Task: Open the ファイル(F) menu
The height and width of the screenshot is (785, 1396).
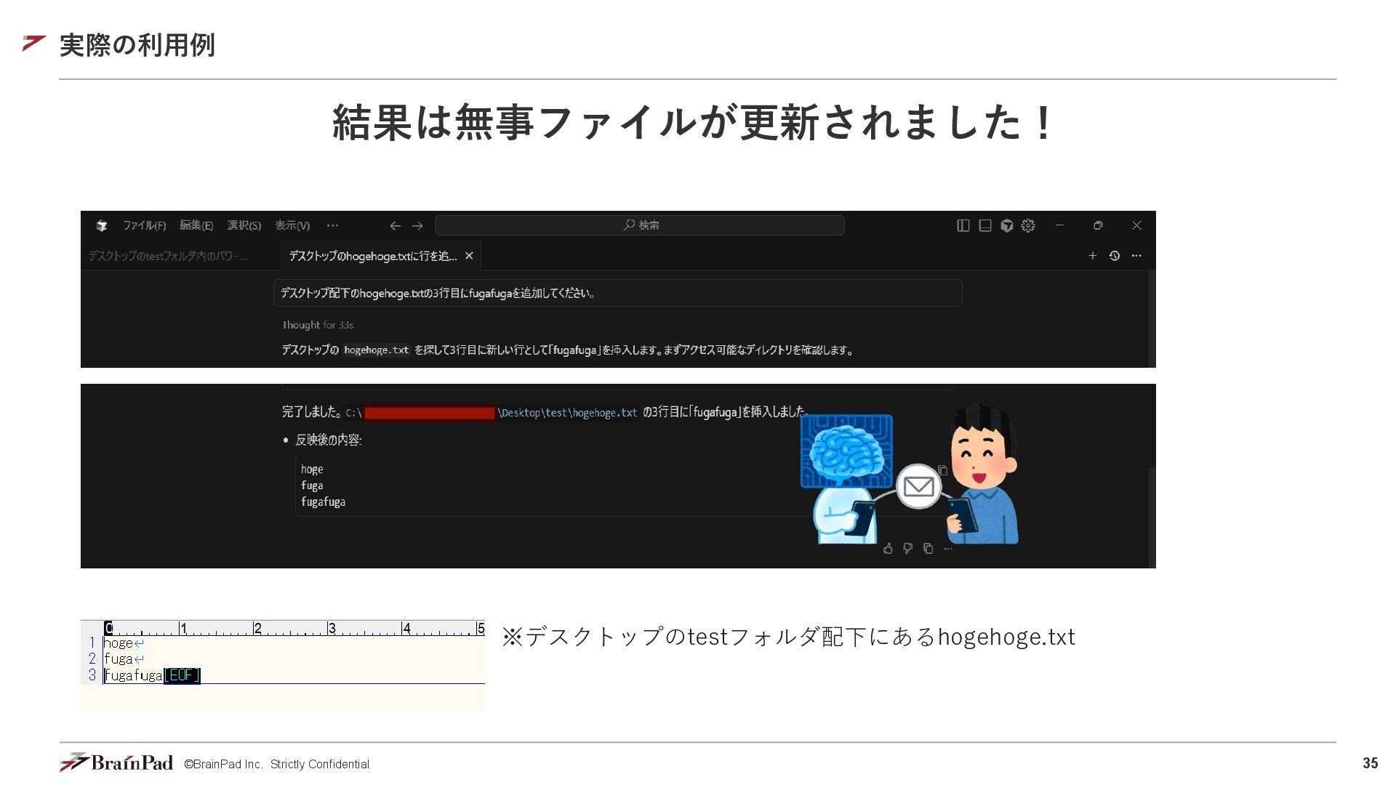Action: pyautogui.click(x=144, y=225)
